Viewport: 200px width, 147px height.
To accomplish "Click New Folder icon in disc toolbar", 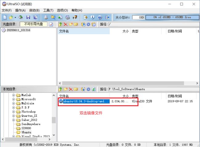I will pyautogui.click(x=71, y=24).
